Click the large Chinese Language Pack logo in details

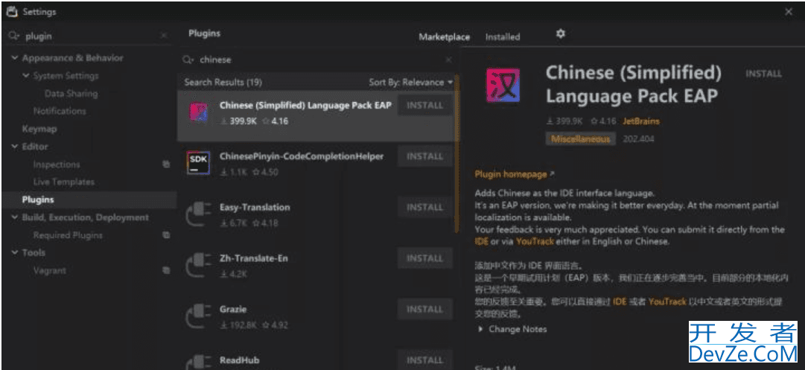[x=503, y=85]
